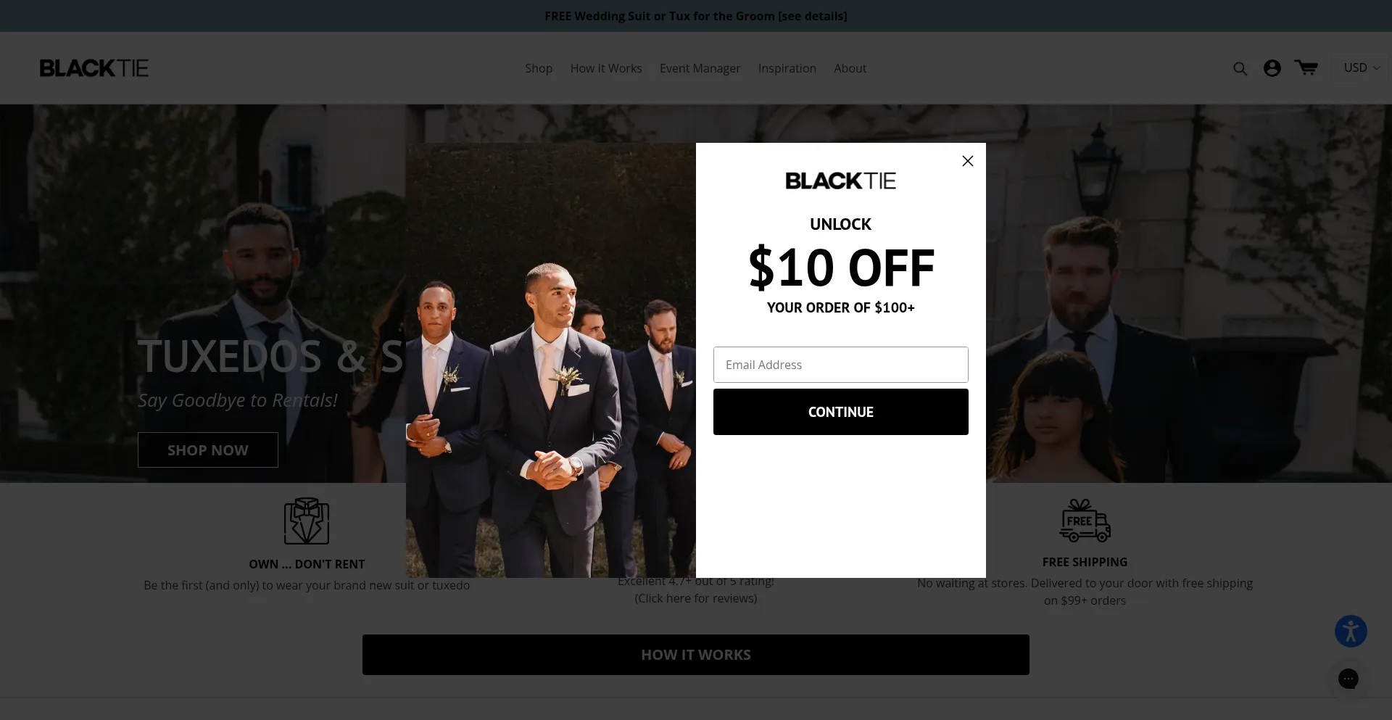This screenshot has width=1392, height=720.
Task: Click the free shipping truck icon
Action: (x=1085, y=521)
